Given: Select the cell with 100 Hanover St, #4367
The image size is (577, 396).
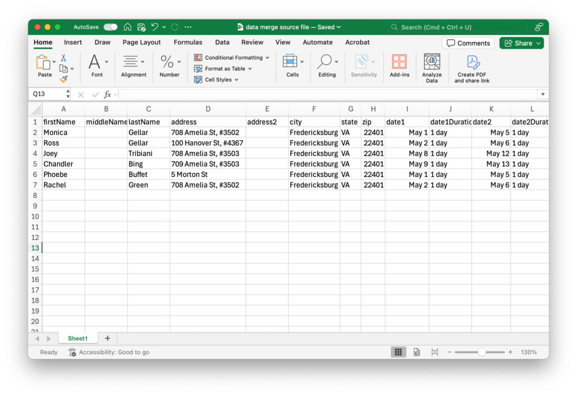Looking at the screenshot, I should [208, 143].
